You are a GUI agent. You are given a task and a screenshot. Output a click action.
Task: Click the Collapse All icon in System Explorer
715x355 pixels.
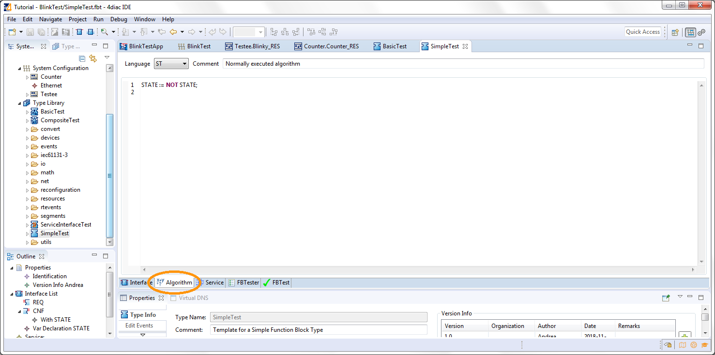(82, 58)
